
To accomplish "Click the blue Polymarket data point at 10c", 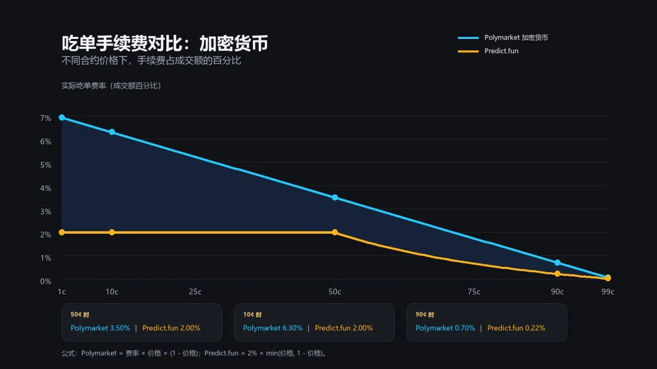I will pyautogui.click(x=112, y=132).
